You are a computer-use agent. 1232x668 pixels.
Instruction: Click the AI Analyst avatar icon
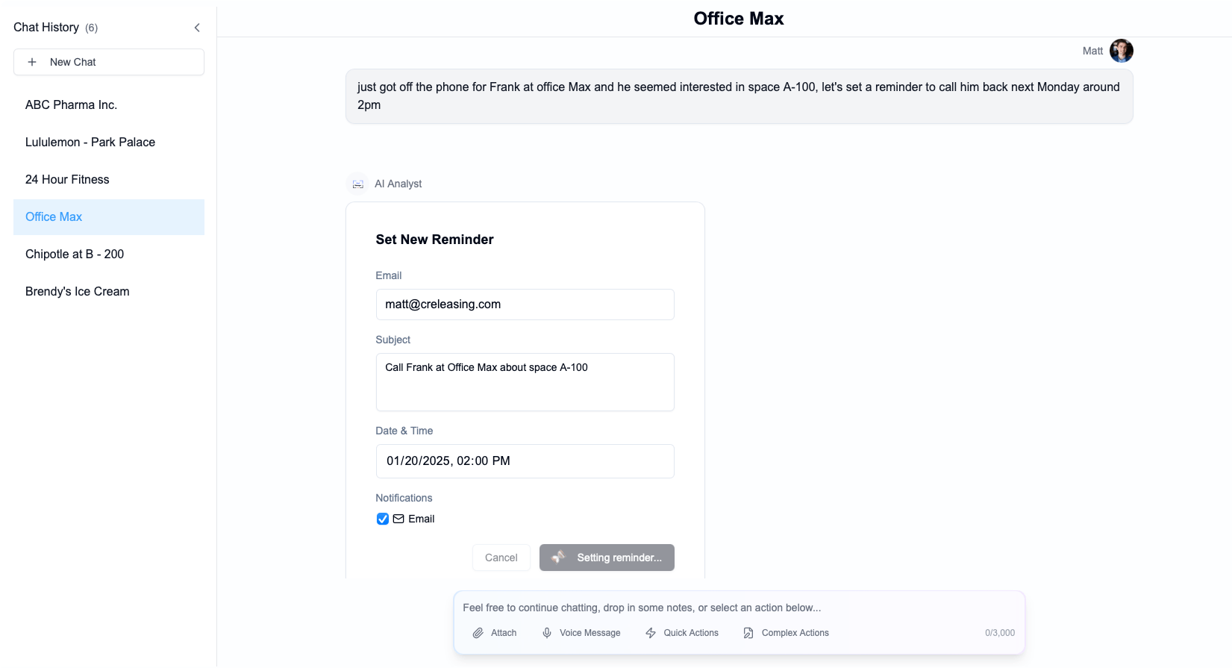click(358, 184)
